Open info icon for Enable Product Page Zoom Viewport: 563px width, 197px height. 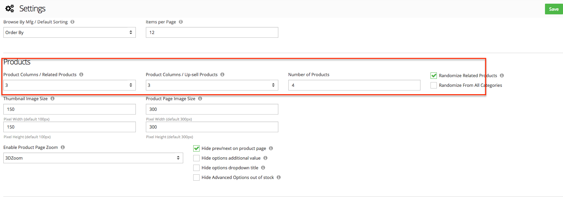(63, 147)
